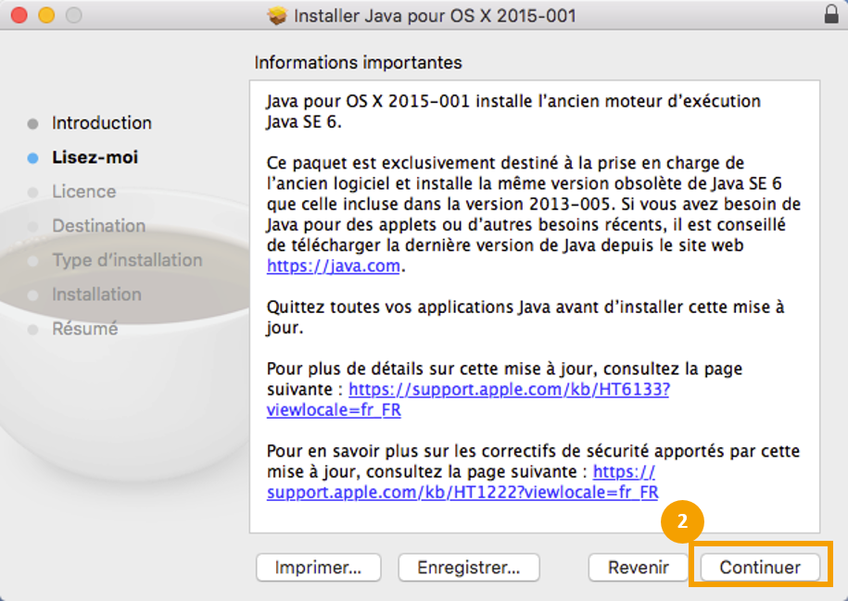Select the Installation step in sidebar
This screenshot has height=601, width=848.
[96, 294]
